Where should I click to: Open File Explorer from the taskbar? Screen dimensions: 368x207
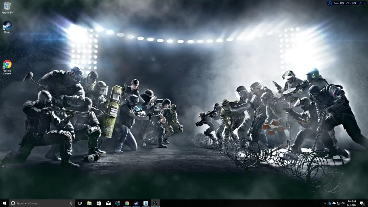[x=89, y=203]
